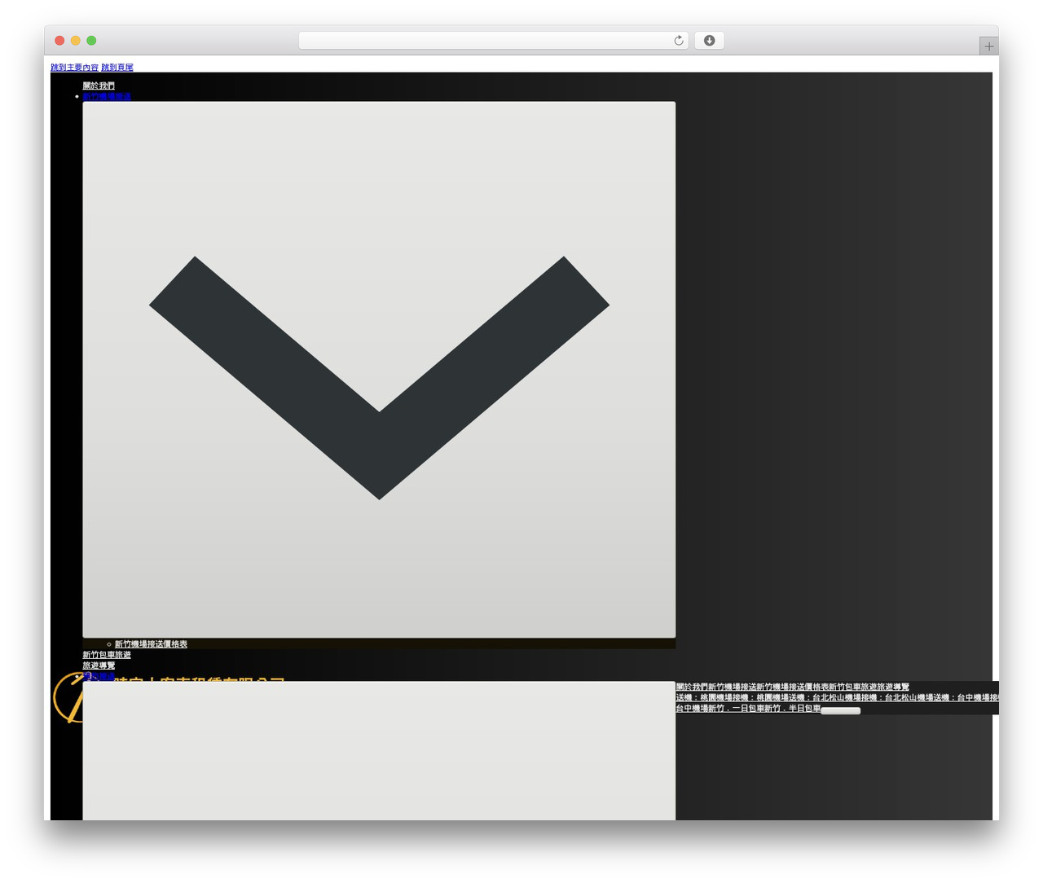This screenshot has height=883, width=1043.
Task: Click the blank button after 新竹．半日包車
Action: (x=840, y=710)
